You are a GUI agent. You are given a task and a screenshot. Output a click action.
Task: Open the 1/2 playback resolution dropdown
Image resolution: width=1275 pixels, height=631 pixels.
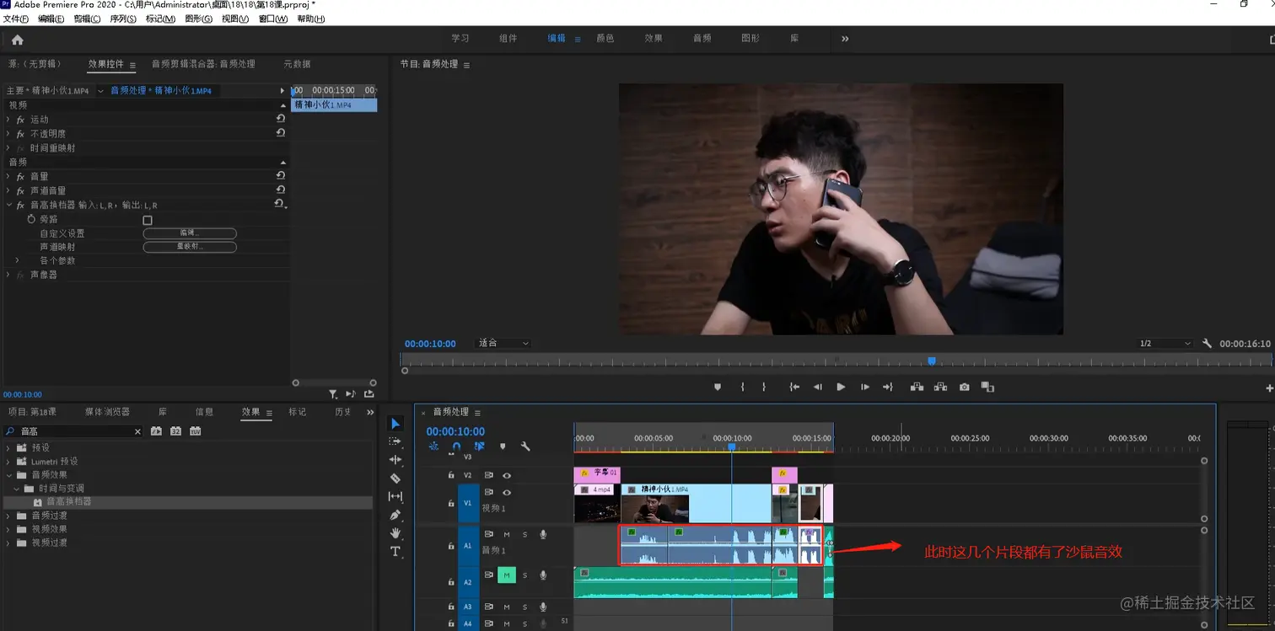pyautogui.click(x=1165, y=344)
